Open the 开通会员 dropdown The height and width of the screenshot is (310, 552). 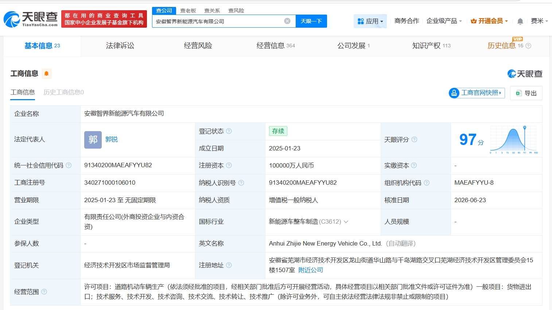(489, 21)
